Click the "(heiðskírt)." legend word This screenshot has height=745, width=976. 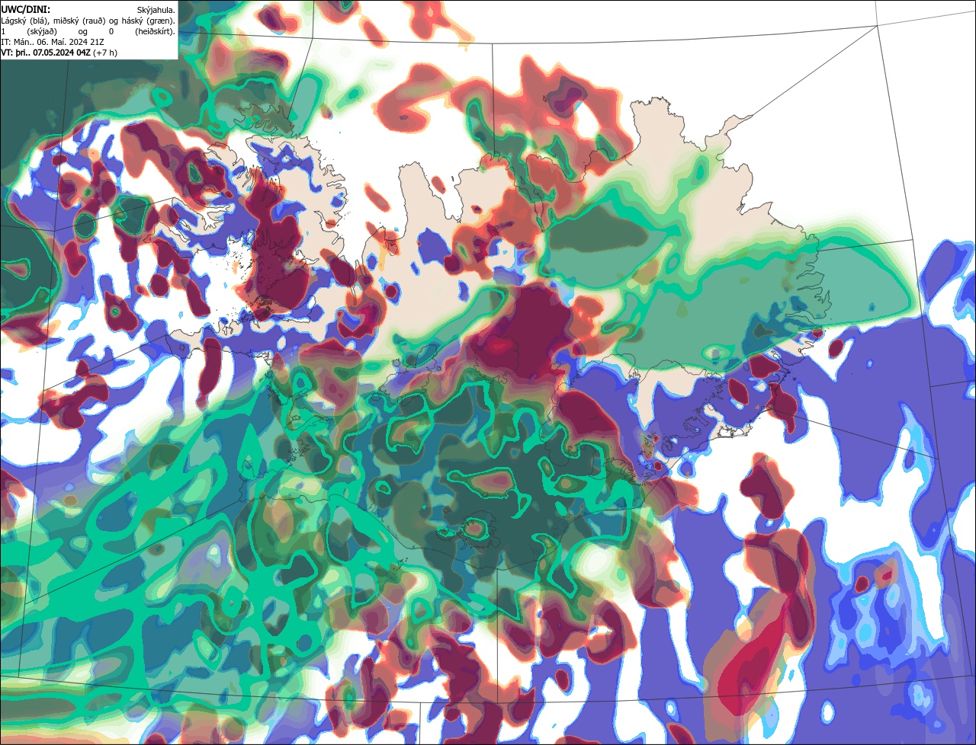[155, 32]
